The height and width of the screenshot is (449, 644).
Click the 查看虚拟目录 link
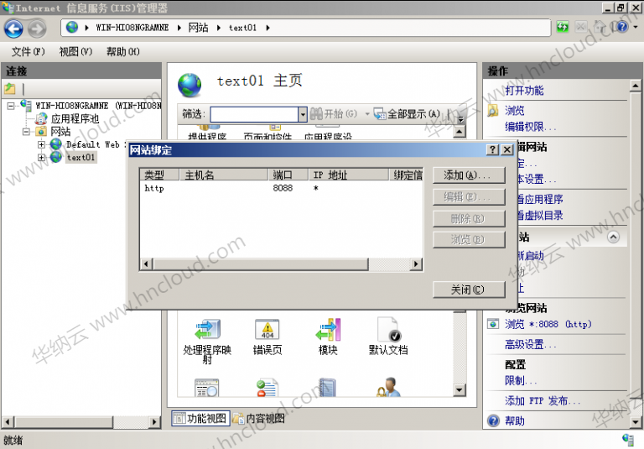click(x=540, y=215)
